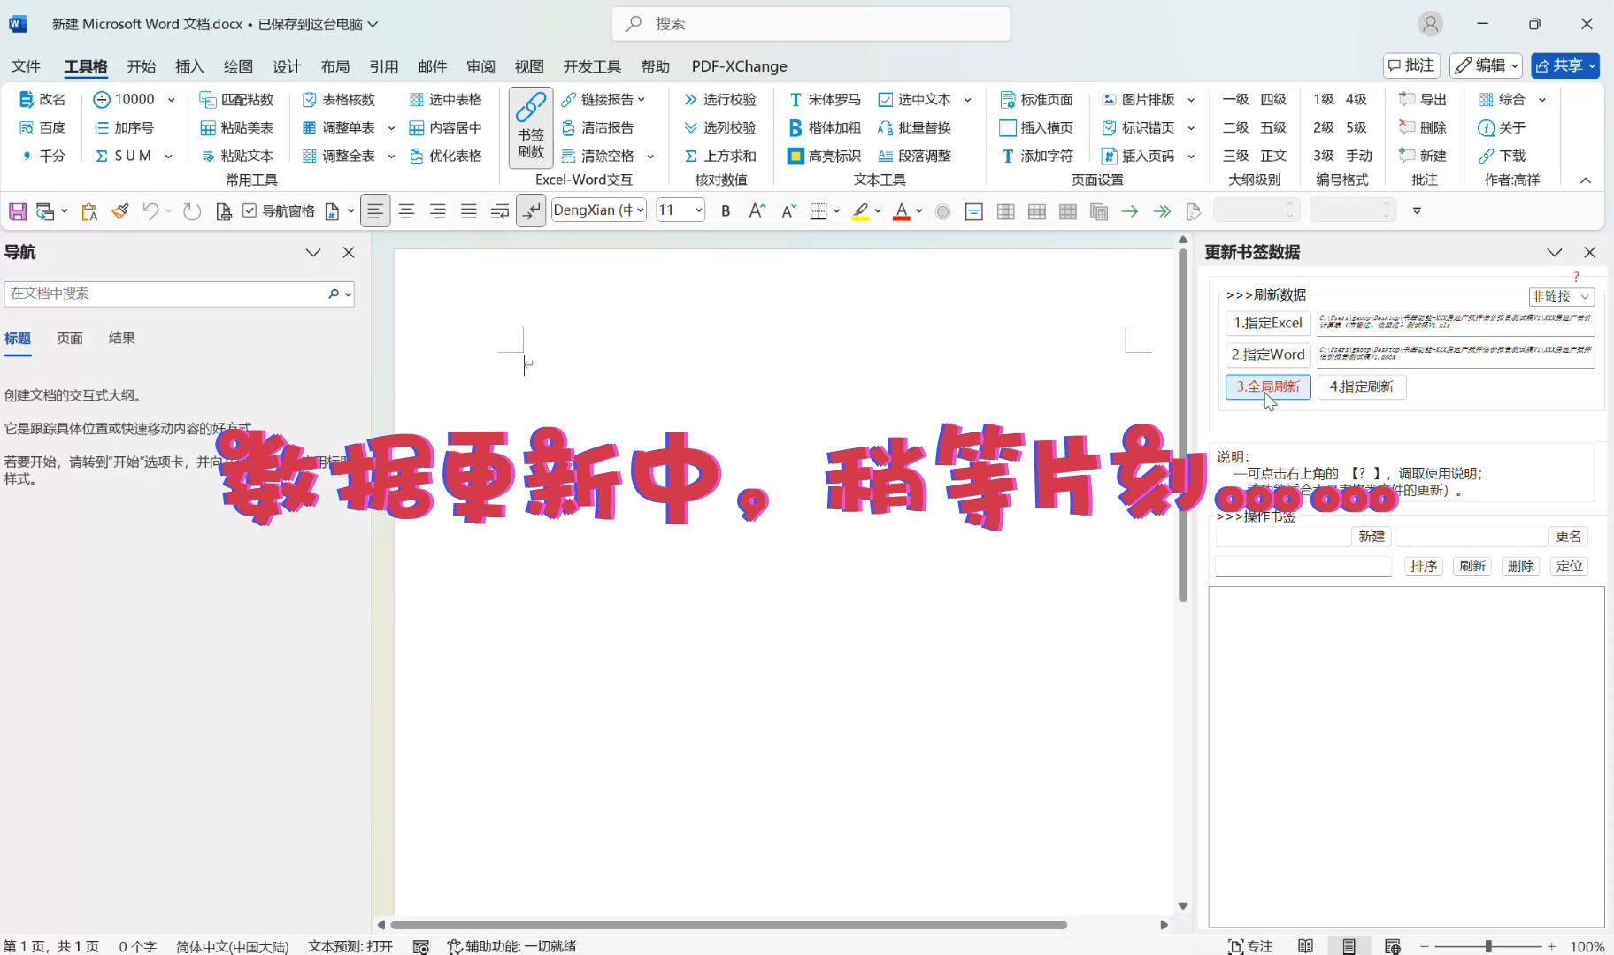Click the top 搜索 search box

click(811, 24)
